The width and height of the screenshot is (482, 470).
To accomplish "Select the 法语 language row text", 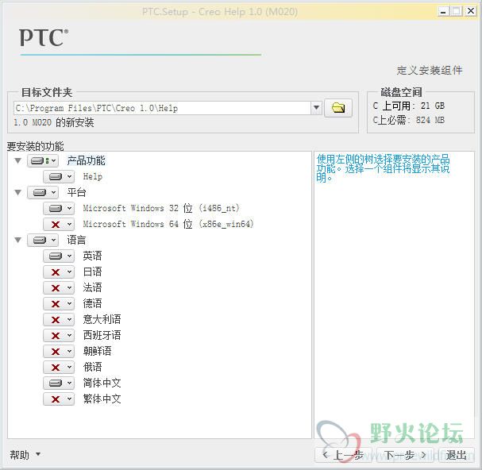I will (x=92, y=287).
